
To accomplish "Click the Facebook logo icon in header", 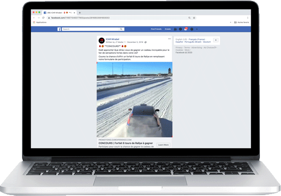I will 59,29.
